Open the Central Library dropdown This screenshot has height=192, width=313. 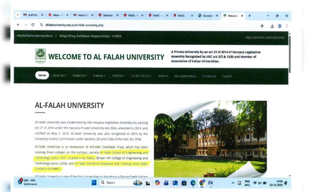141,76
